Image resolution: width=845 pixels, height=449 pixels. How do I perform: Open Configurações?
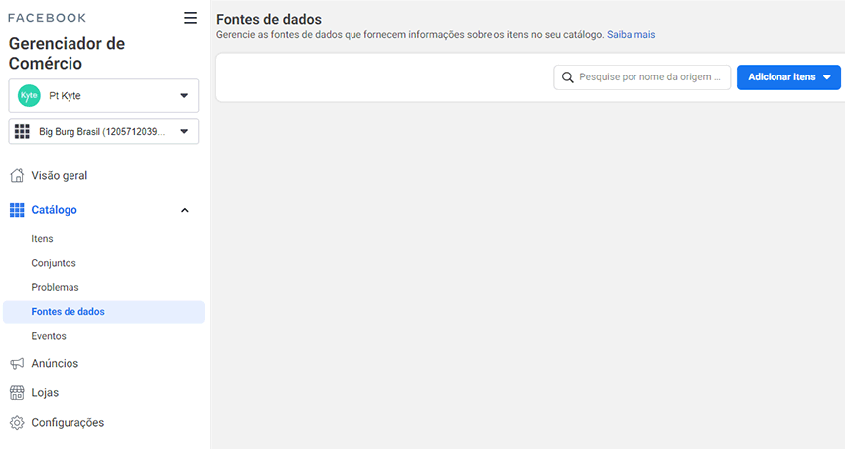coord(68,423)
